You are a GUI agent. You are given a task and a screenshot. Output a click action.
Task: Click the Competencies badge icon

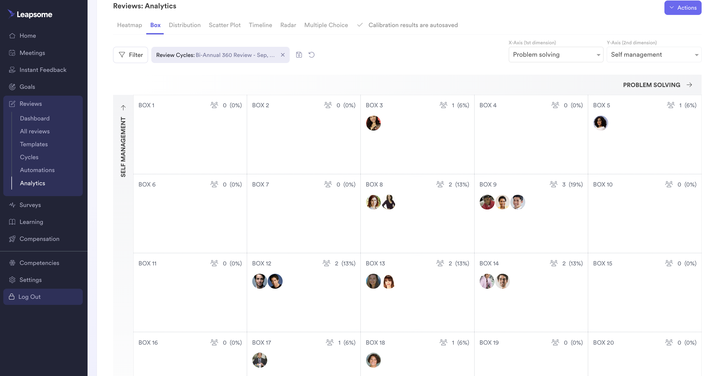coord(12,263)
